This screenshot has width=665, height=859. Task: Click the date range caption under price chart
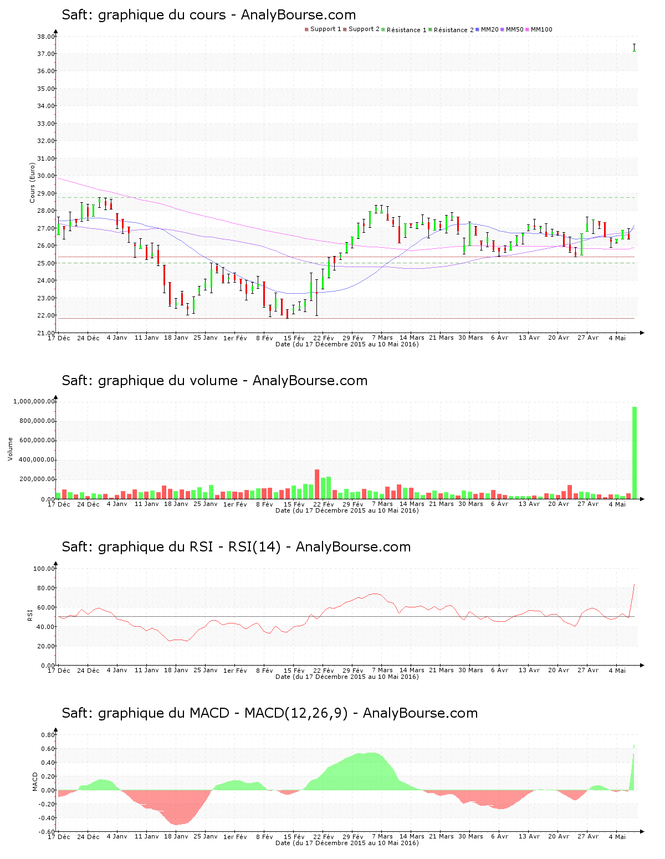pos(347,344)
